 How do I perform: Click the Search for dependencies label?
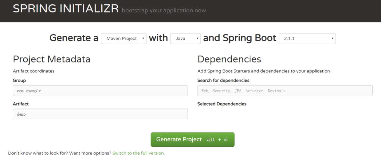point(223,81)
